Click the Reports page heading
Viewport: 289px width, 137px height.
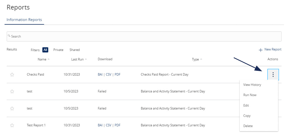coord(18,7)
